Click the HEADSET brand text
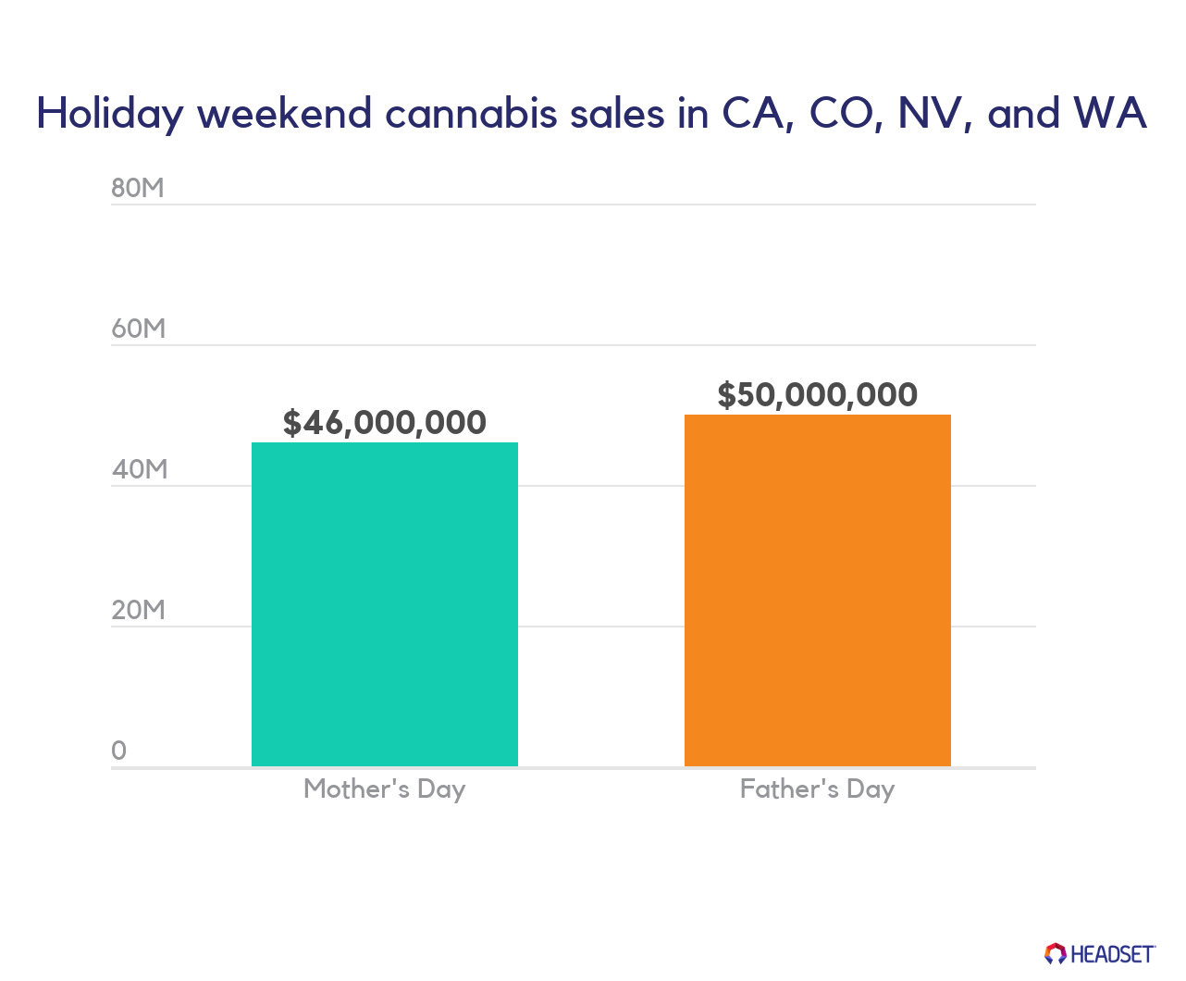Viewport: 1186px width, 981px height. pyautogui.click(x=1113, y=953)
